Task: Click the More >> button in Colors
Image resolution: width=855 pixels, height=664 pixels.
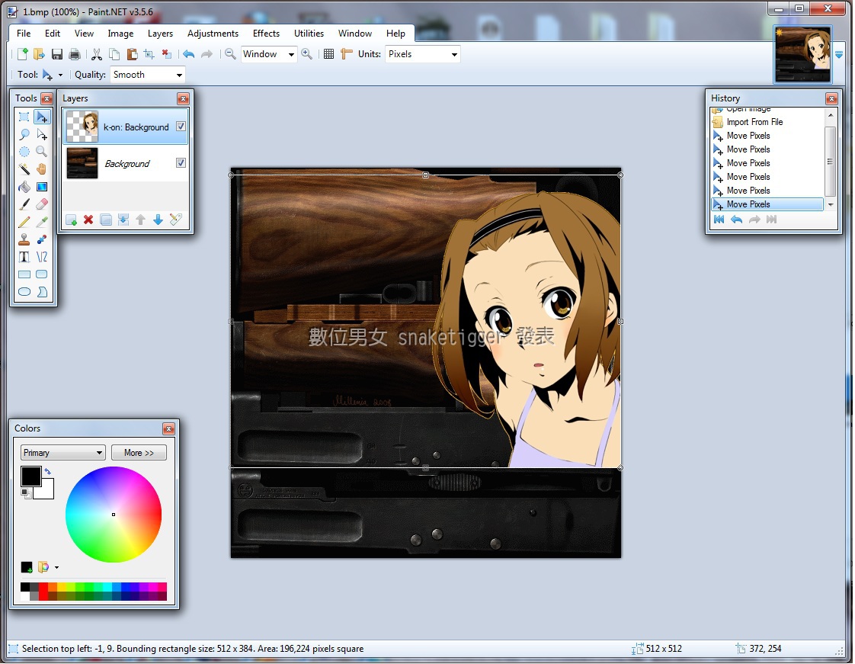Action: 139,452
